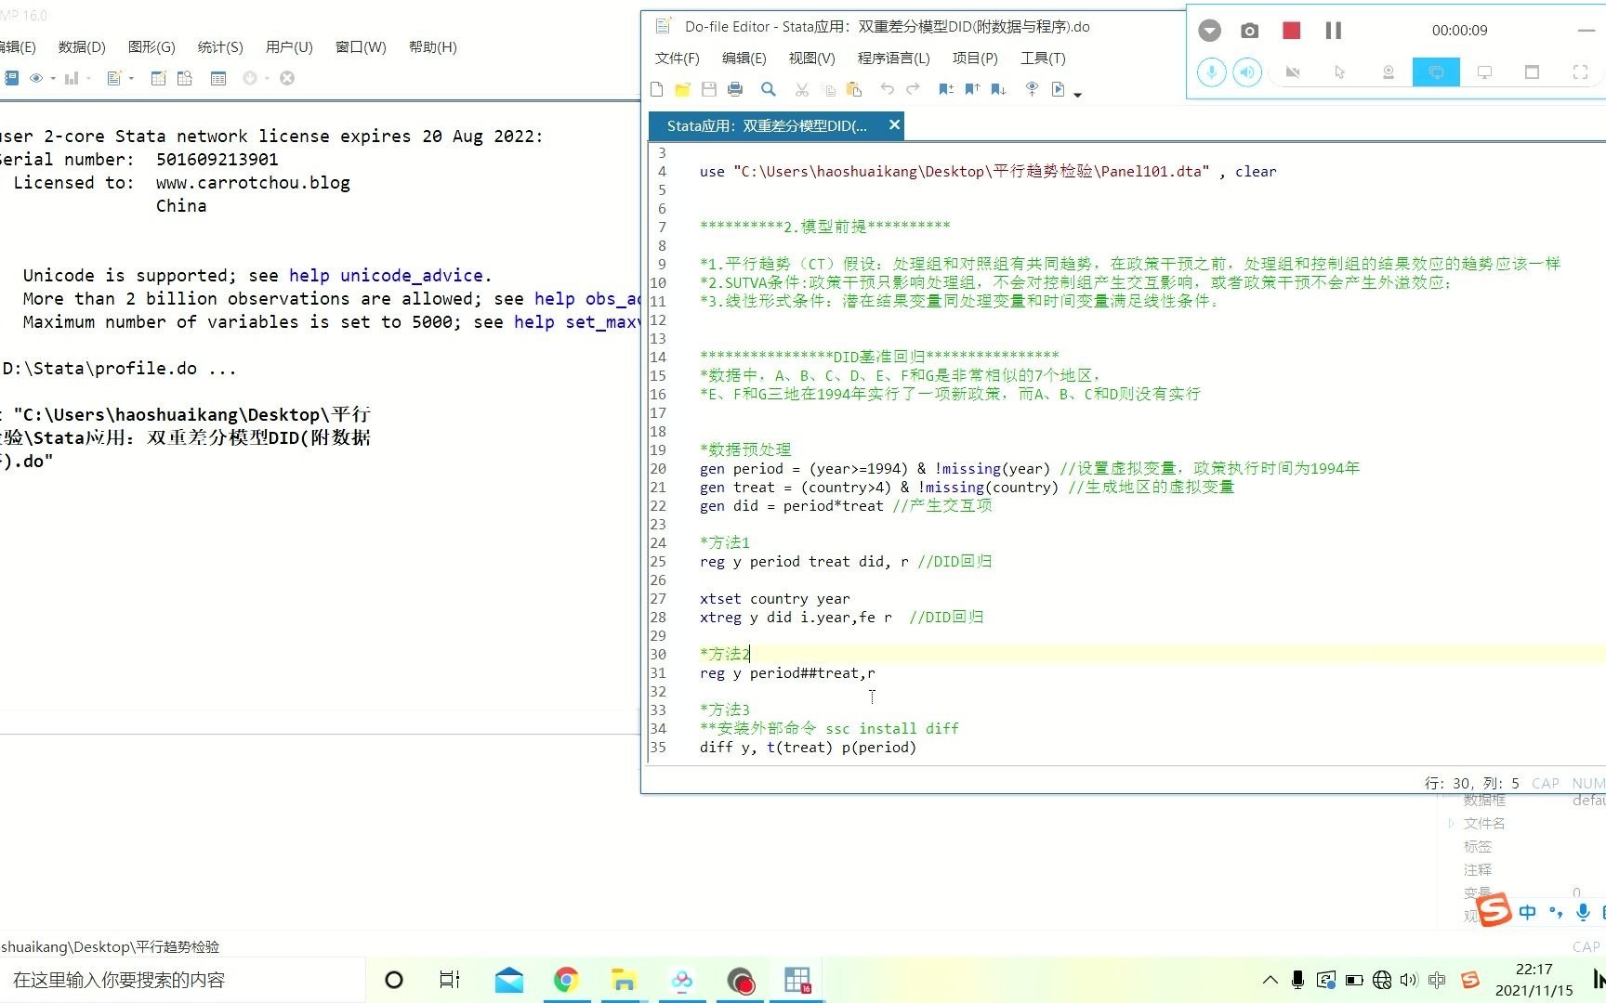Open 项目(P) menu in Do-file Editor
The height and width of the screenshot is (1003, 1606).
975,58
